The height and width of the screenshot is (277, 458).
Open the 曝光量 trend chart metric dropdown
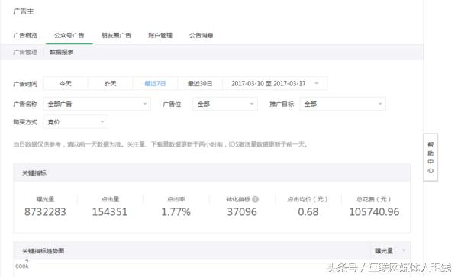pyautogui.click(x=390, y=251)
